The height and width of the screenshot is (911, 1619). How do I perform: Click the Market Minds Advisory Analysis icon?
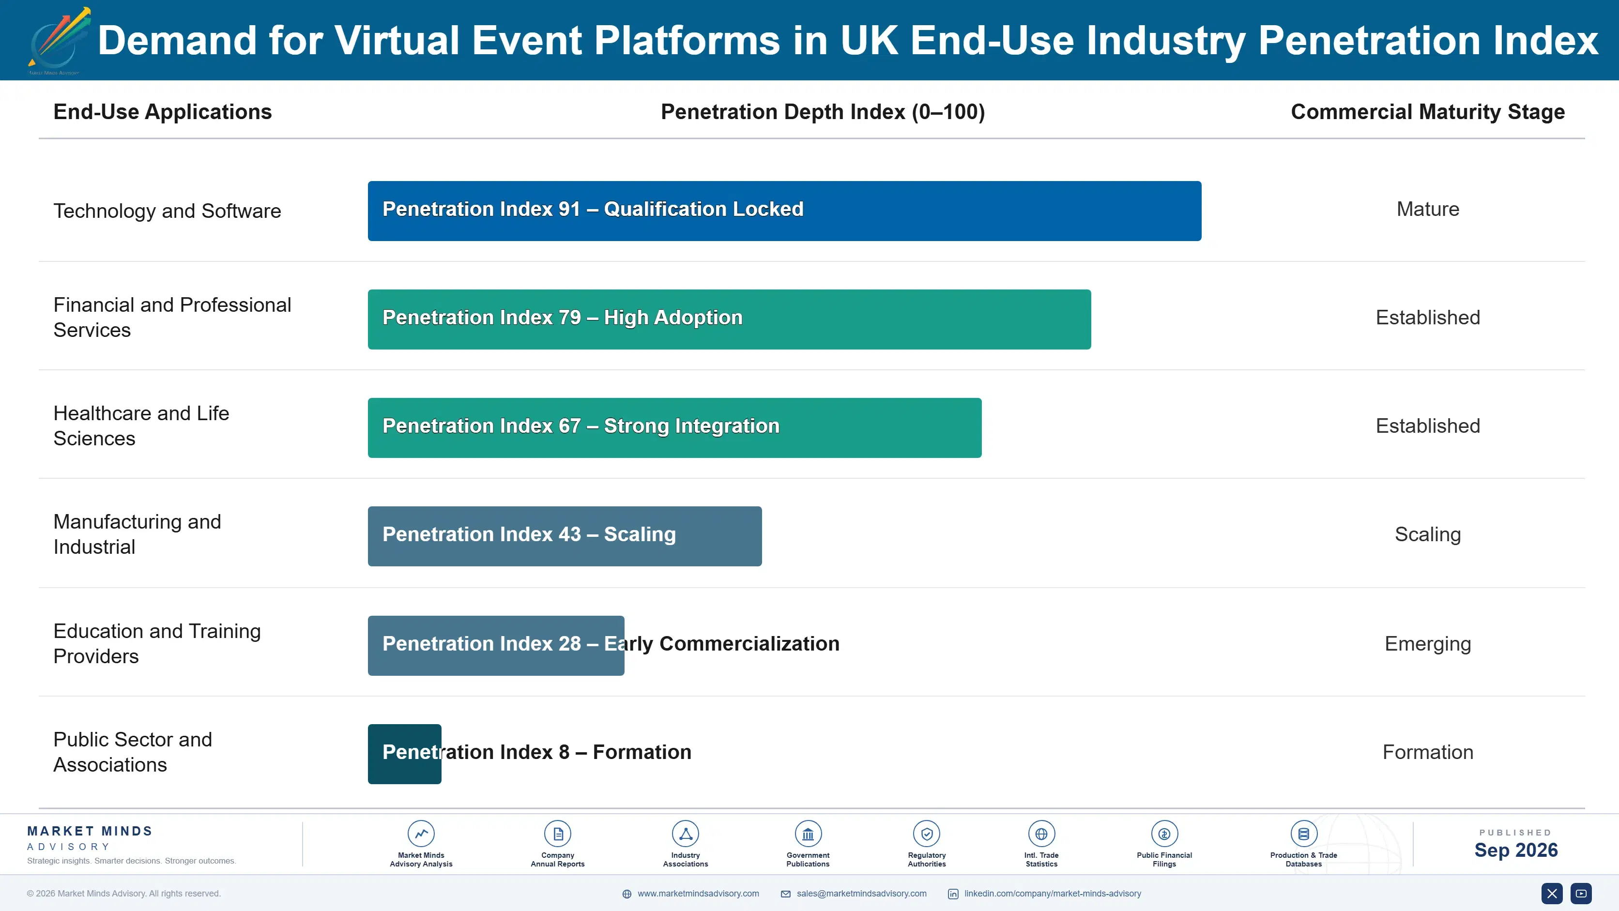point(421,834)
